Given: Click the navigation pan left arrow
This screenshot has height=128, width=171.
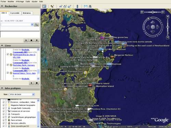Looking at the screenshot, I should (x=148, y=27).
